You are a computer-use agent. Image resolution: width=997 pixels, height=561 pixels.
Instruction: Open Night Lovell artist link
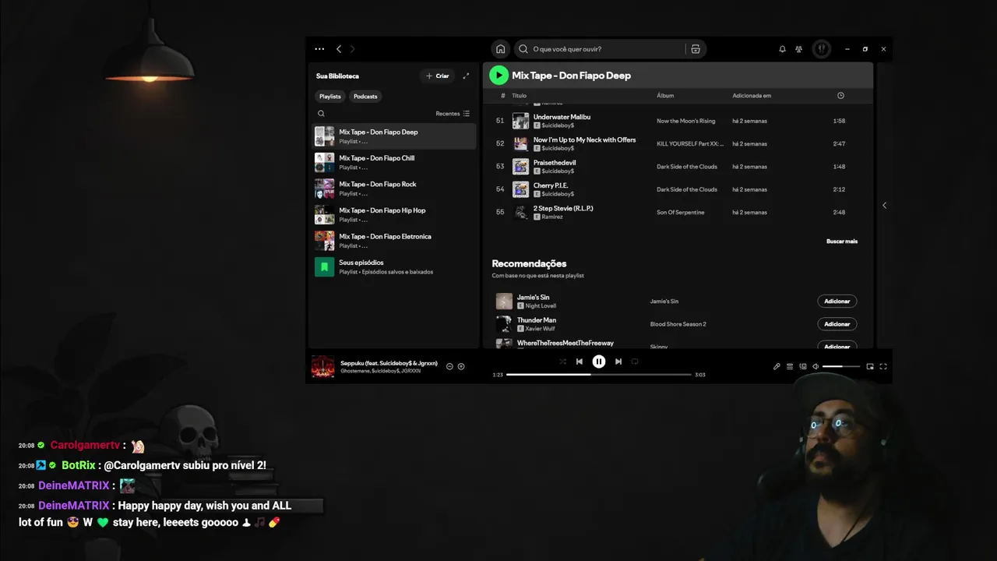(x=541, y=305)
